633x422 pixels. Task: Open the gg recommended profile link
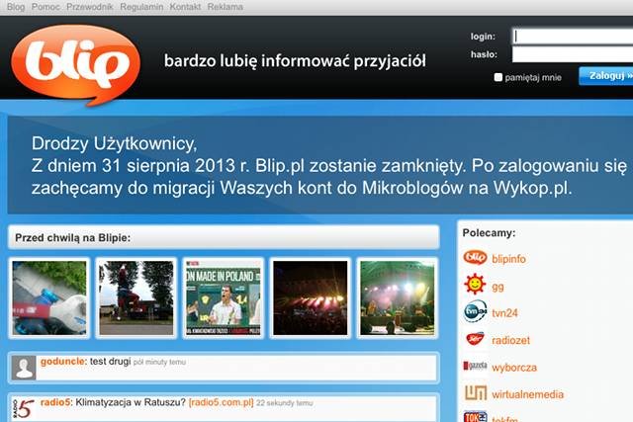tap(497, 288)
